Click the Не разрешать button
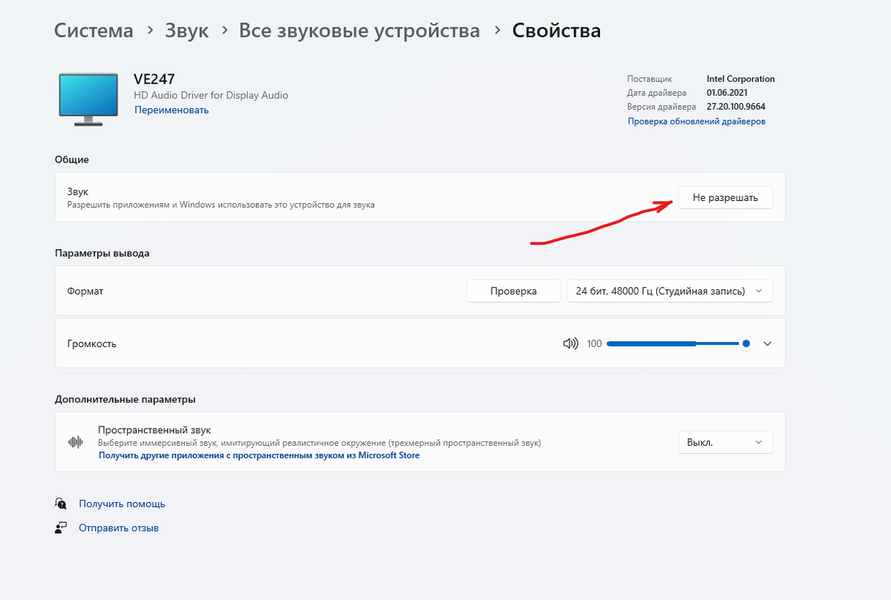The image size is (891, 600). click(x=725, y=197)
